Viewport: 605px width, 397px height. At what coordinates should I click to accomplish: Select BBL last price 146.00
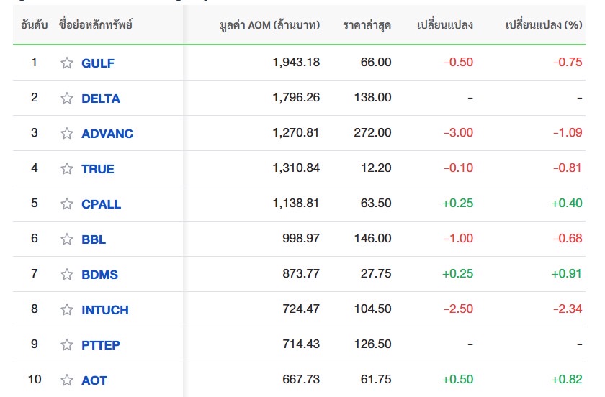point(373,239)
